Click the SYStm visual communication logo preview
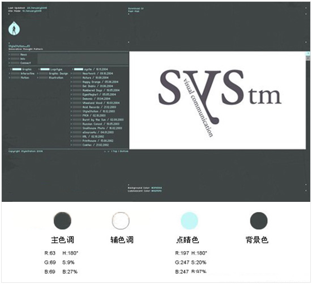This screenshot has width=312, height=284. (217, 100)
